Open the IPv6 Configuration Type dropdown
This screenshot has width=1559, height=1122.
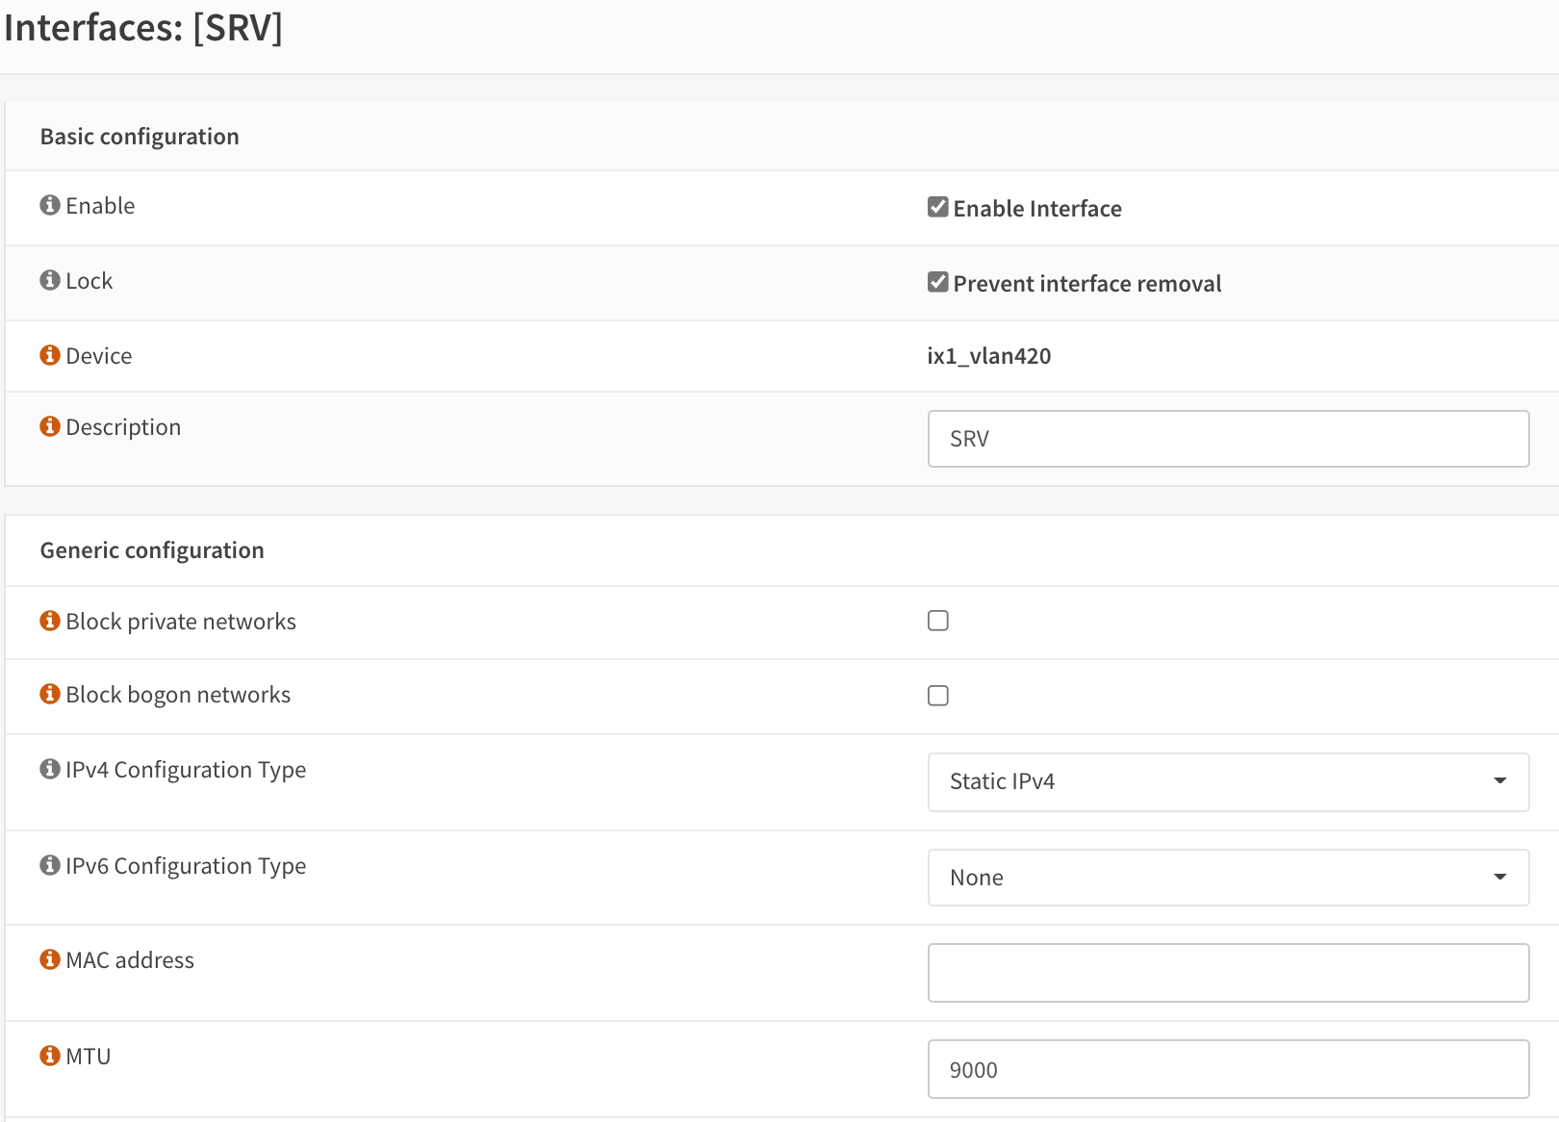point(1227,877)
